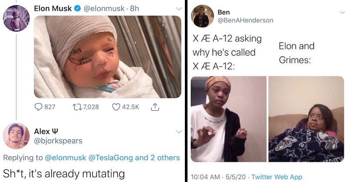Expand options chevron on Alex's reply
348x182 pixels.
tap(178, 131)
